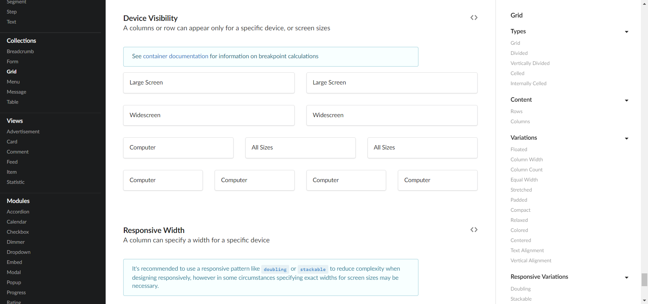Image resolution: width=648 pixels, height=304 pixels.
Task: Open code view for Device Visibility example
Action: (x=474, y=18)
